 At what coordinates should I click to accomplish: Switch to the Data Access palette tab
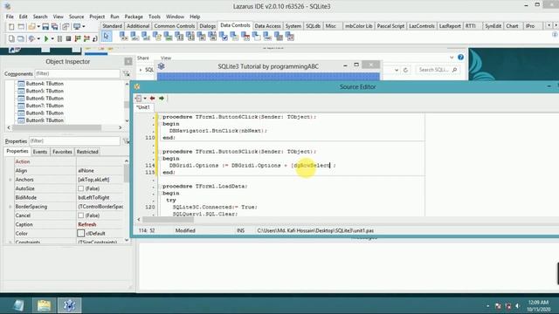tap(267, 26)
